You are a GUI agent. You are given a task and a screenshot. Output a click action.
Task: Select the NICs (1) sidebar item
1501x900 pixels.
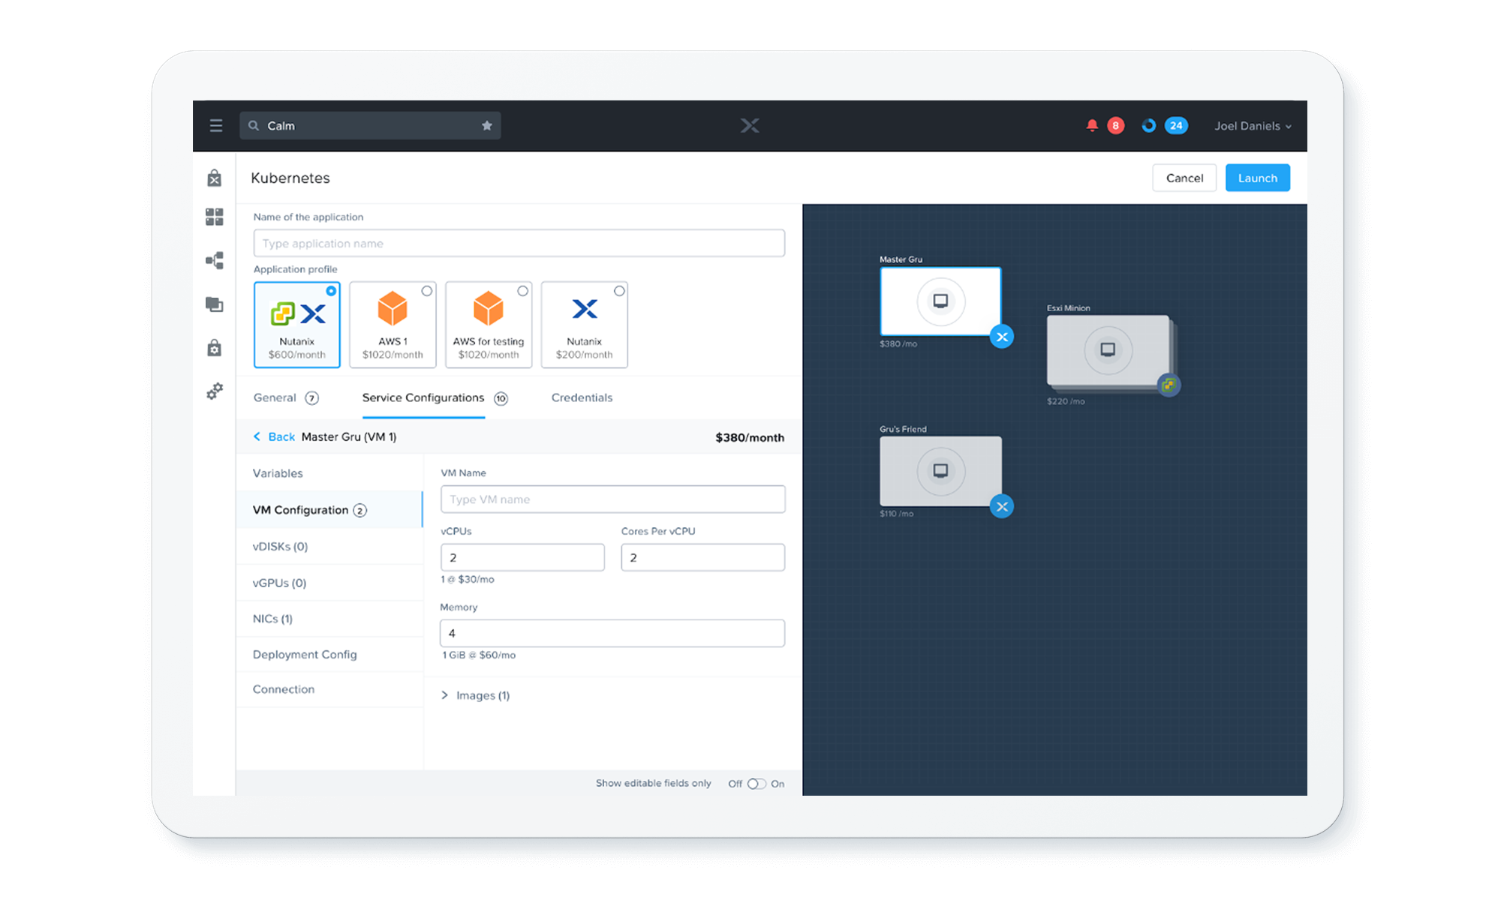273,619
